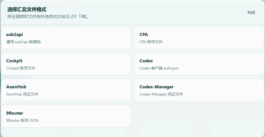Close the format dialog via 关闭
Screen dimensions: 265x137
(x=251, y=12)
